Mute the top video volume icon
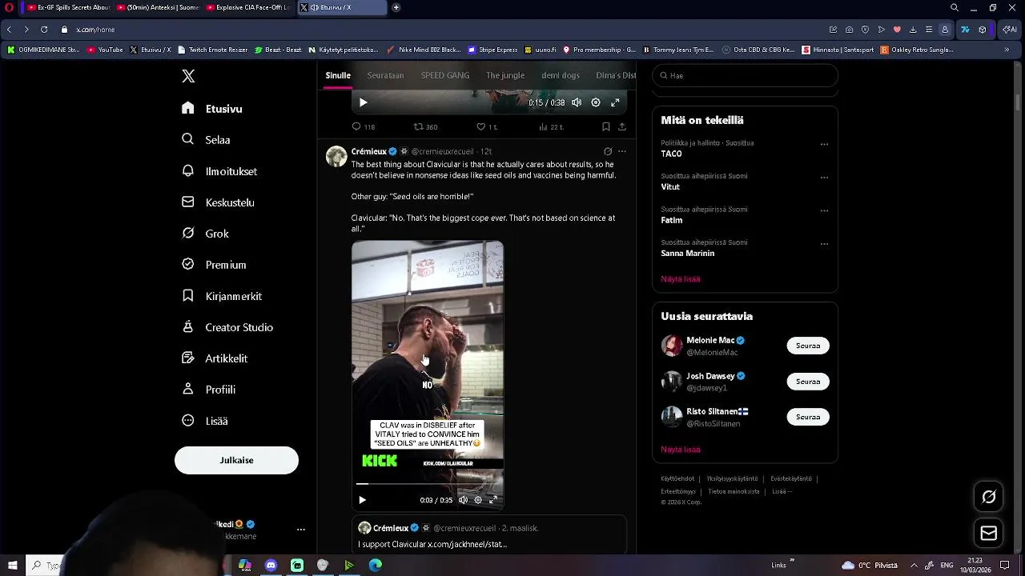Viewport: 1025px width, 576px height. click(577, 102)
